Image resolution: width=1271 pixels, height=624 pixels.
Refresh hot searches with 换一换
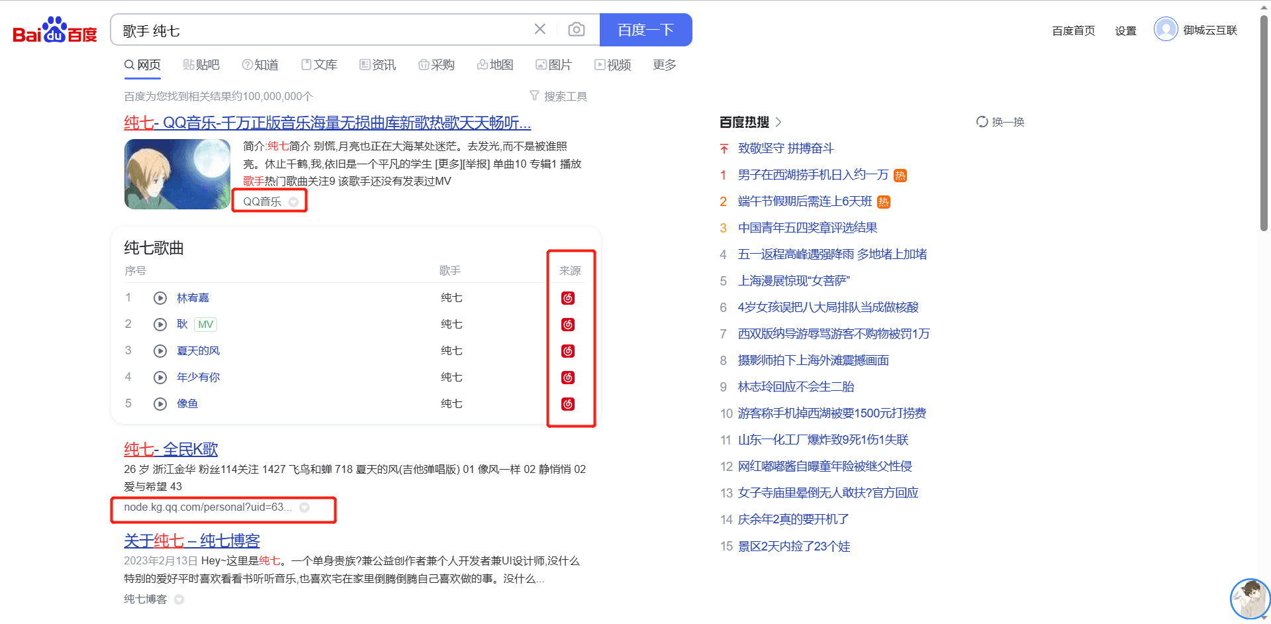pos(1000,122)
